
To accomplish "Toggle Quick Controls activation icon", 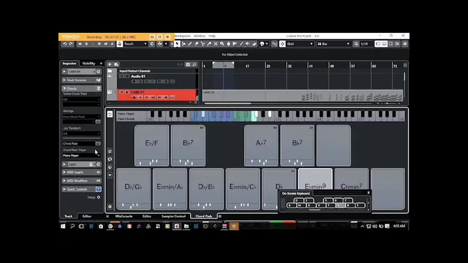I will (x=98, y=189).
